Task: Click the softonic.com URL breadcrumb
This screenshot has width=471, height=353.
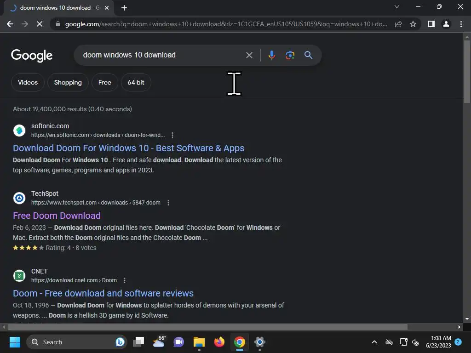Action: tap(98, 135)
